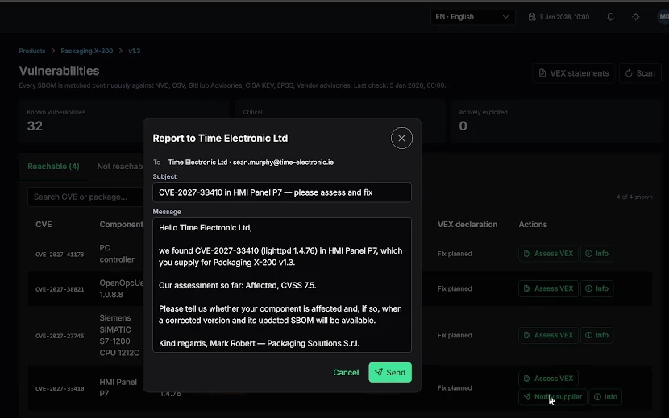This screenshot has height=418, width=669.
Task: Click Fix planned status for CVE-2027-38821
Action: tap(455, 288)
